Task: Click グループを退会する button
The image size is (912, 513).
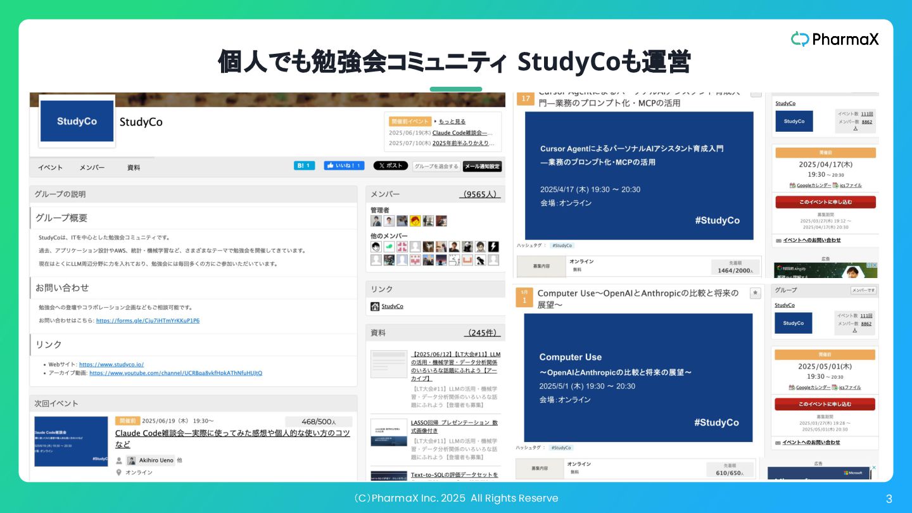Action: [436, 167]
